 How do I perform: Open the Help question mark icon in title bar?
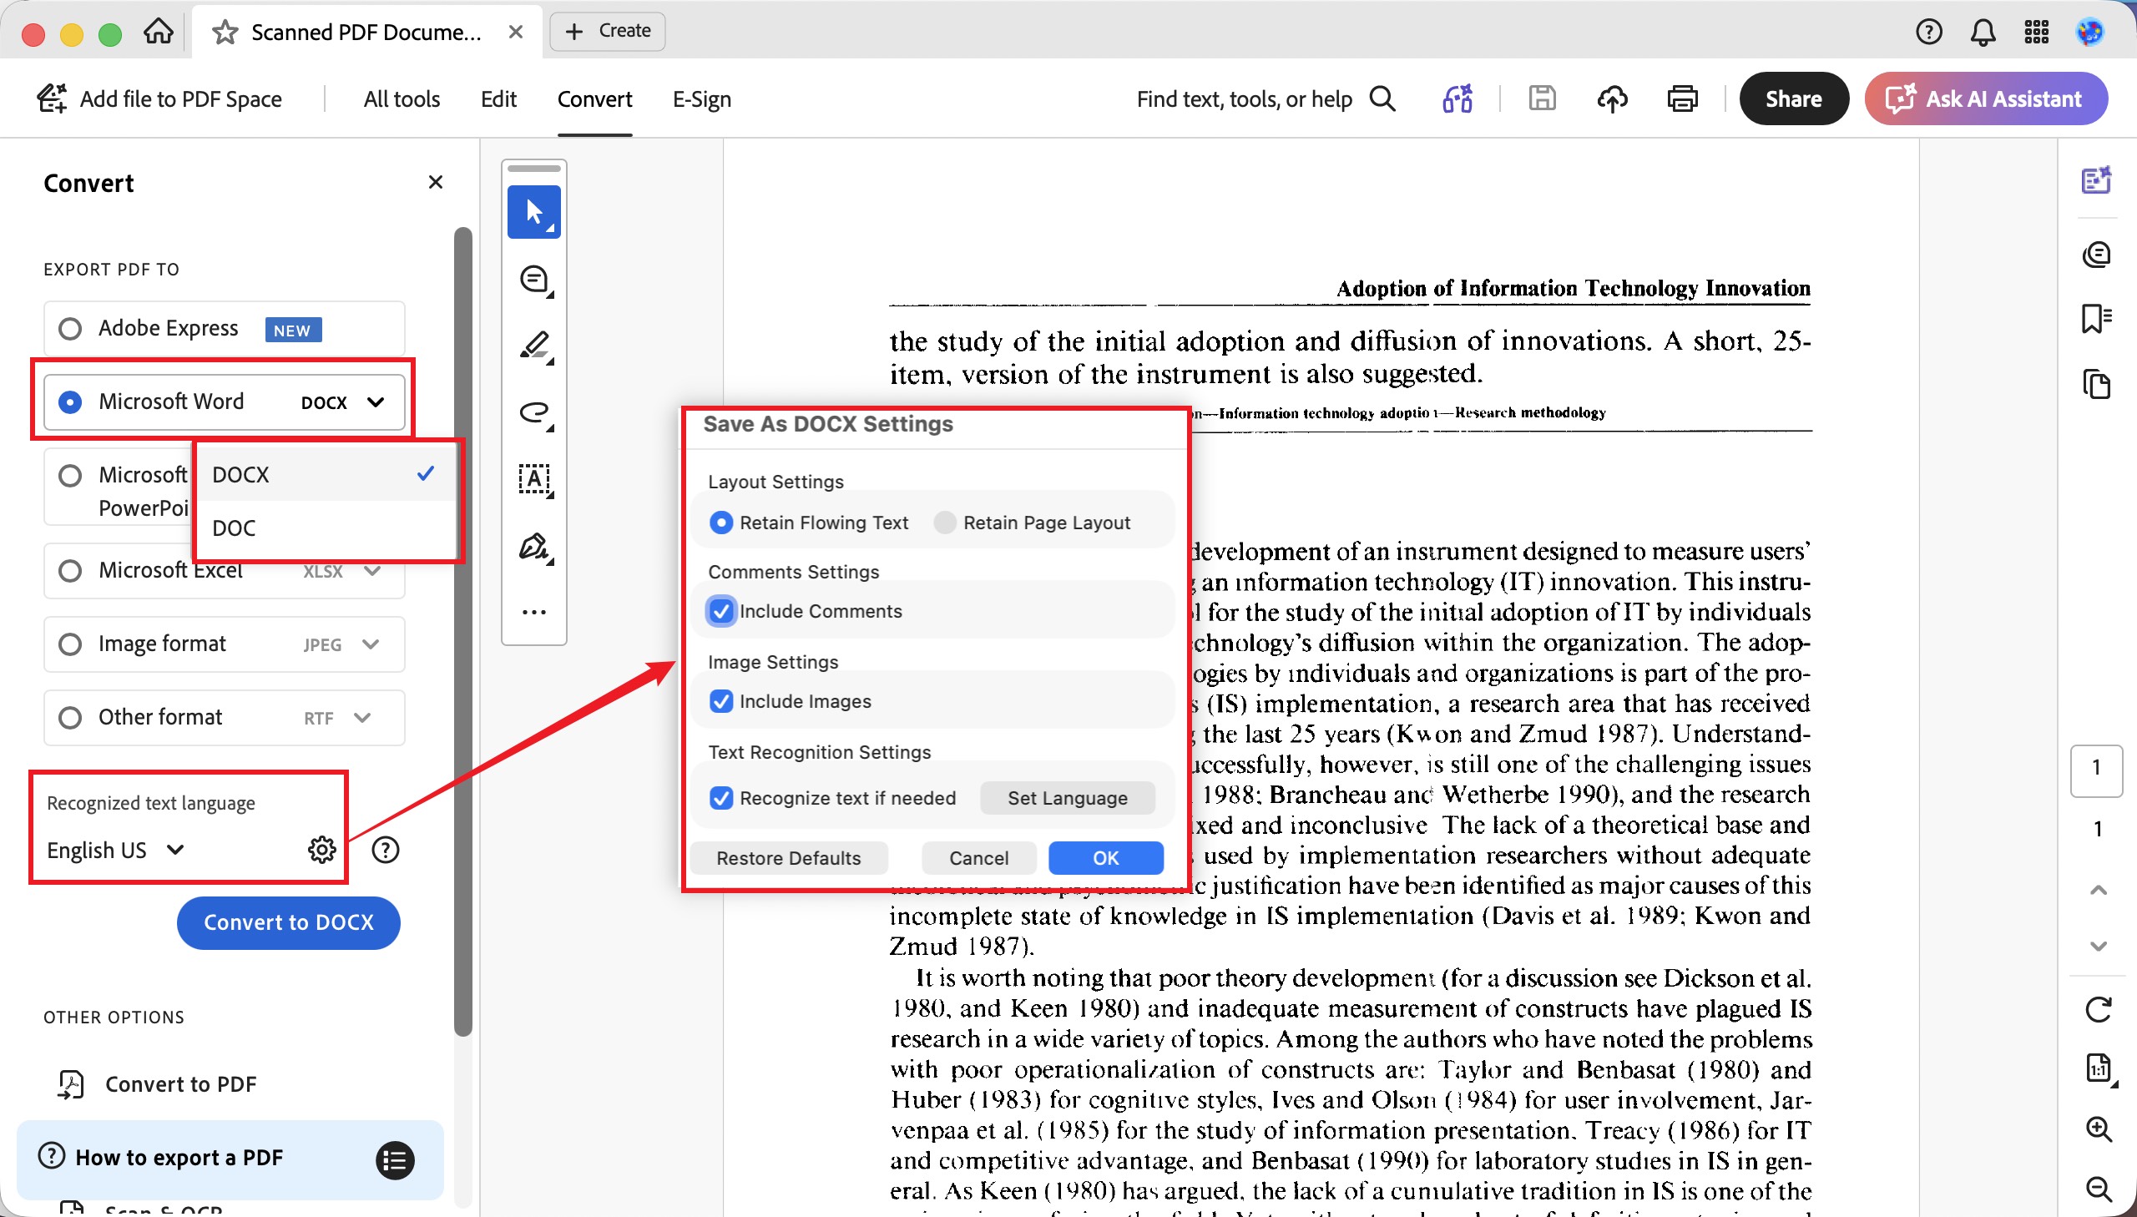point(1929,32)
